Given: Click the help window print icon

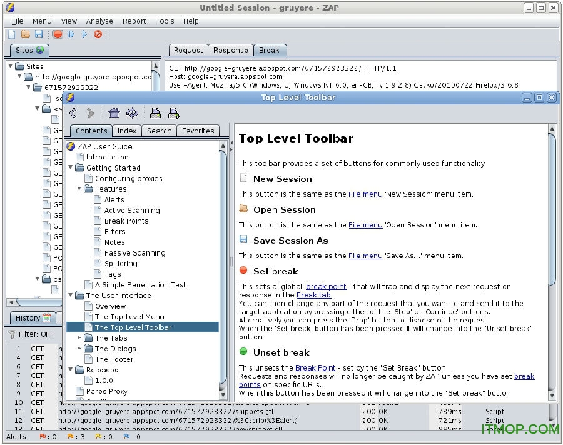Looking at the screenshot, I should 155,113.
